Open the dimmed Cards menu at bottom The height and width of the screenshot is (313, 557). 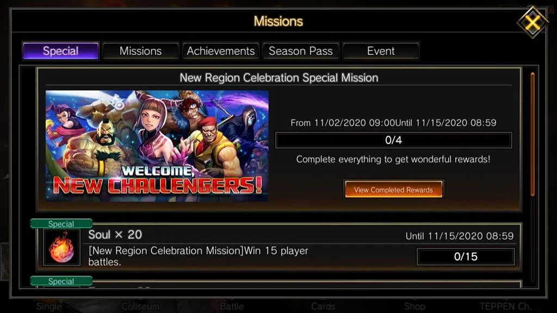point(323,306)
